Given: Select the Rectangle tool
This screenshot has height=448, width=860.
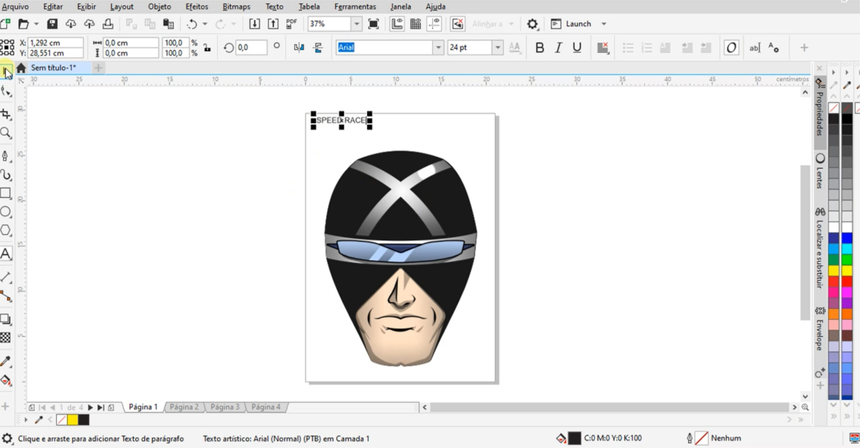Looking at the screenshot, I should point(6,193).
